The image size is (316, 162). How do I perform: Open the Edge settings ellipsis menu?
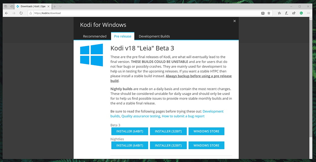[308, 13]
